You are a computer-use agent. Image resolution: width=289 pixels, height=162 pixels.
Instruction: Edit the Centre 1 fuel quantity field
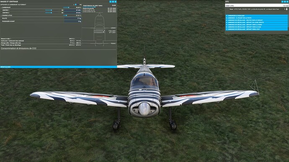point(72,10)
